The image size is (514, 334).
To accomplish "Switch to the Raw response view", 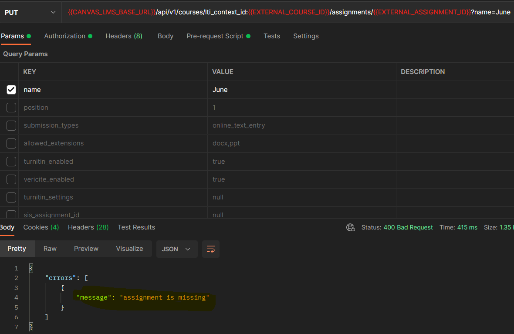I will coord(50,249).
